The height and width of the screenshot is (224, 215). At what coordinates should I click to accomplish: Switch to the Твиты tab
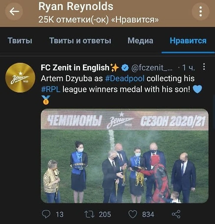(x=20, y=41)
